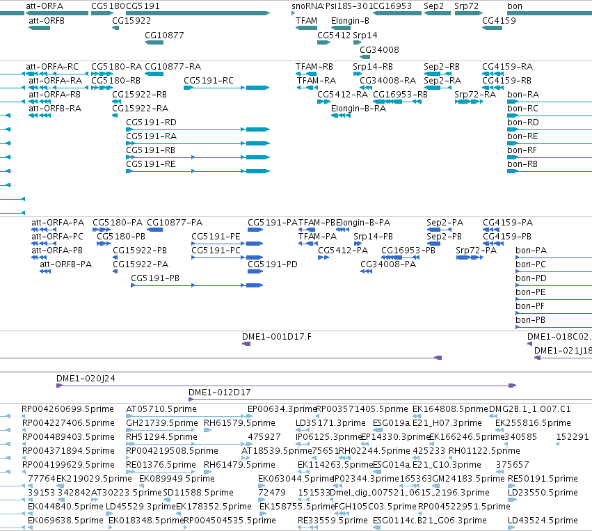Select transcript CG10877-RA label
Viewport: 592px width, 531px height.
pos(173,67)
